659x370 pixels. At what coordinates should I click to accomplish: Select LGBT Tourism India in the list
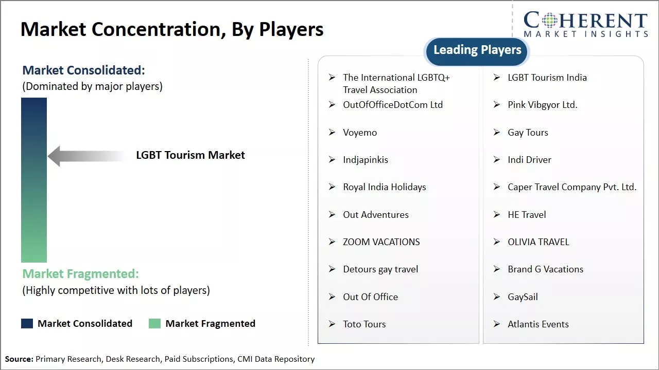(547, 78)
